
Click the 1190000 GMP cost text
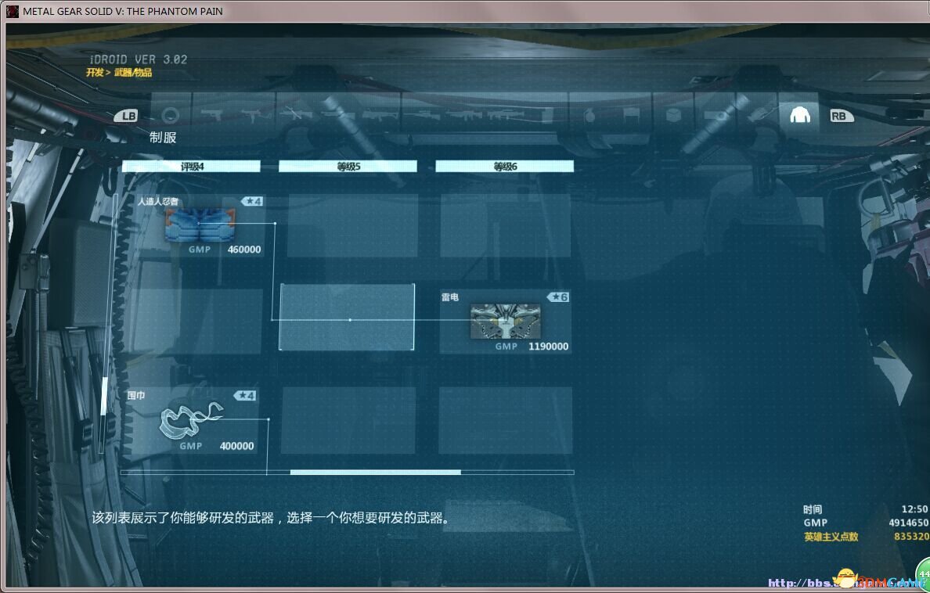click(x=549, y=347)
